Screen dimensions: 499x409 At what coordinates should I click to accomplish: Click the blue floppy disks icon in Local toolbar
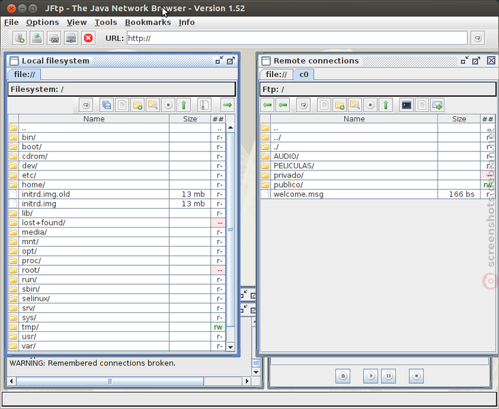coord(106,105)
